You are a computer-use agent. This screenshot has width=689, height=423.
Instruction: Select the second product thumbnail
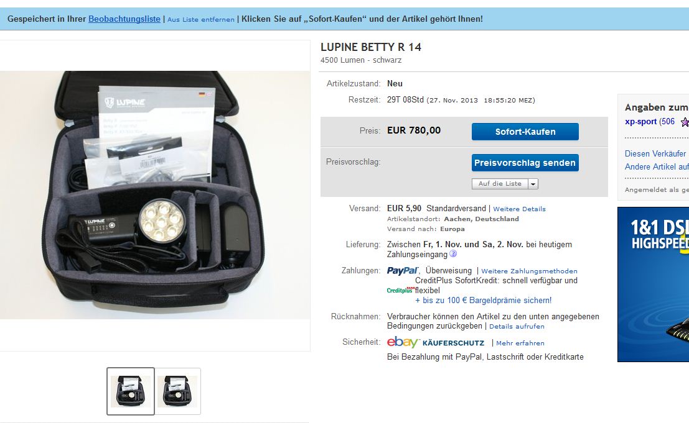[177, 391]
